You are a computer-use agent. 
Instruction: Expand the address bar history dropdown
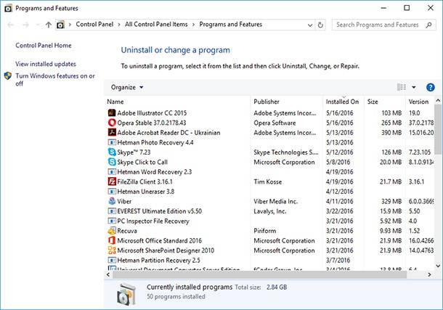[310, 25]
